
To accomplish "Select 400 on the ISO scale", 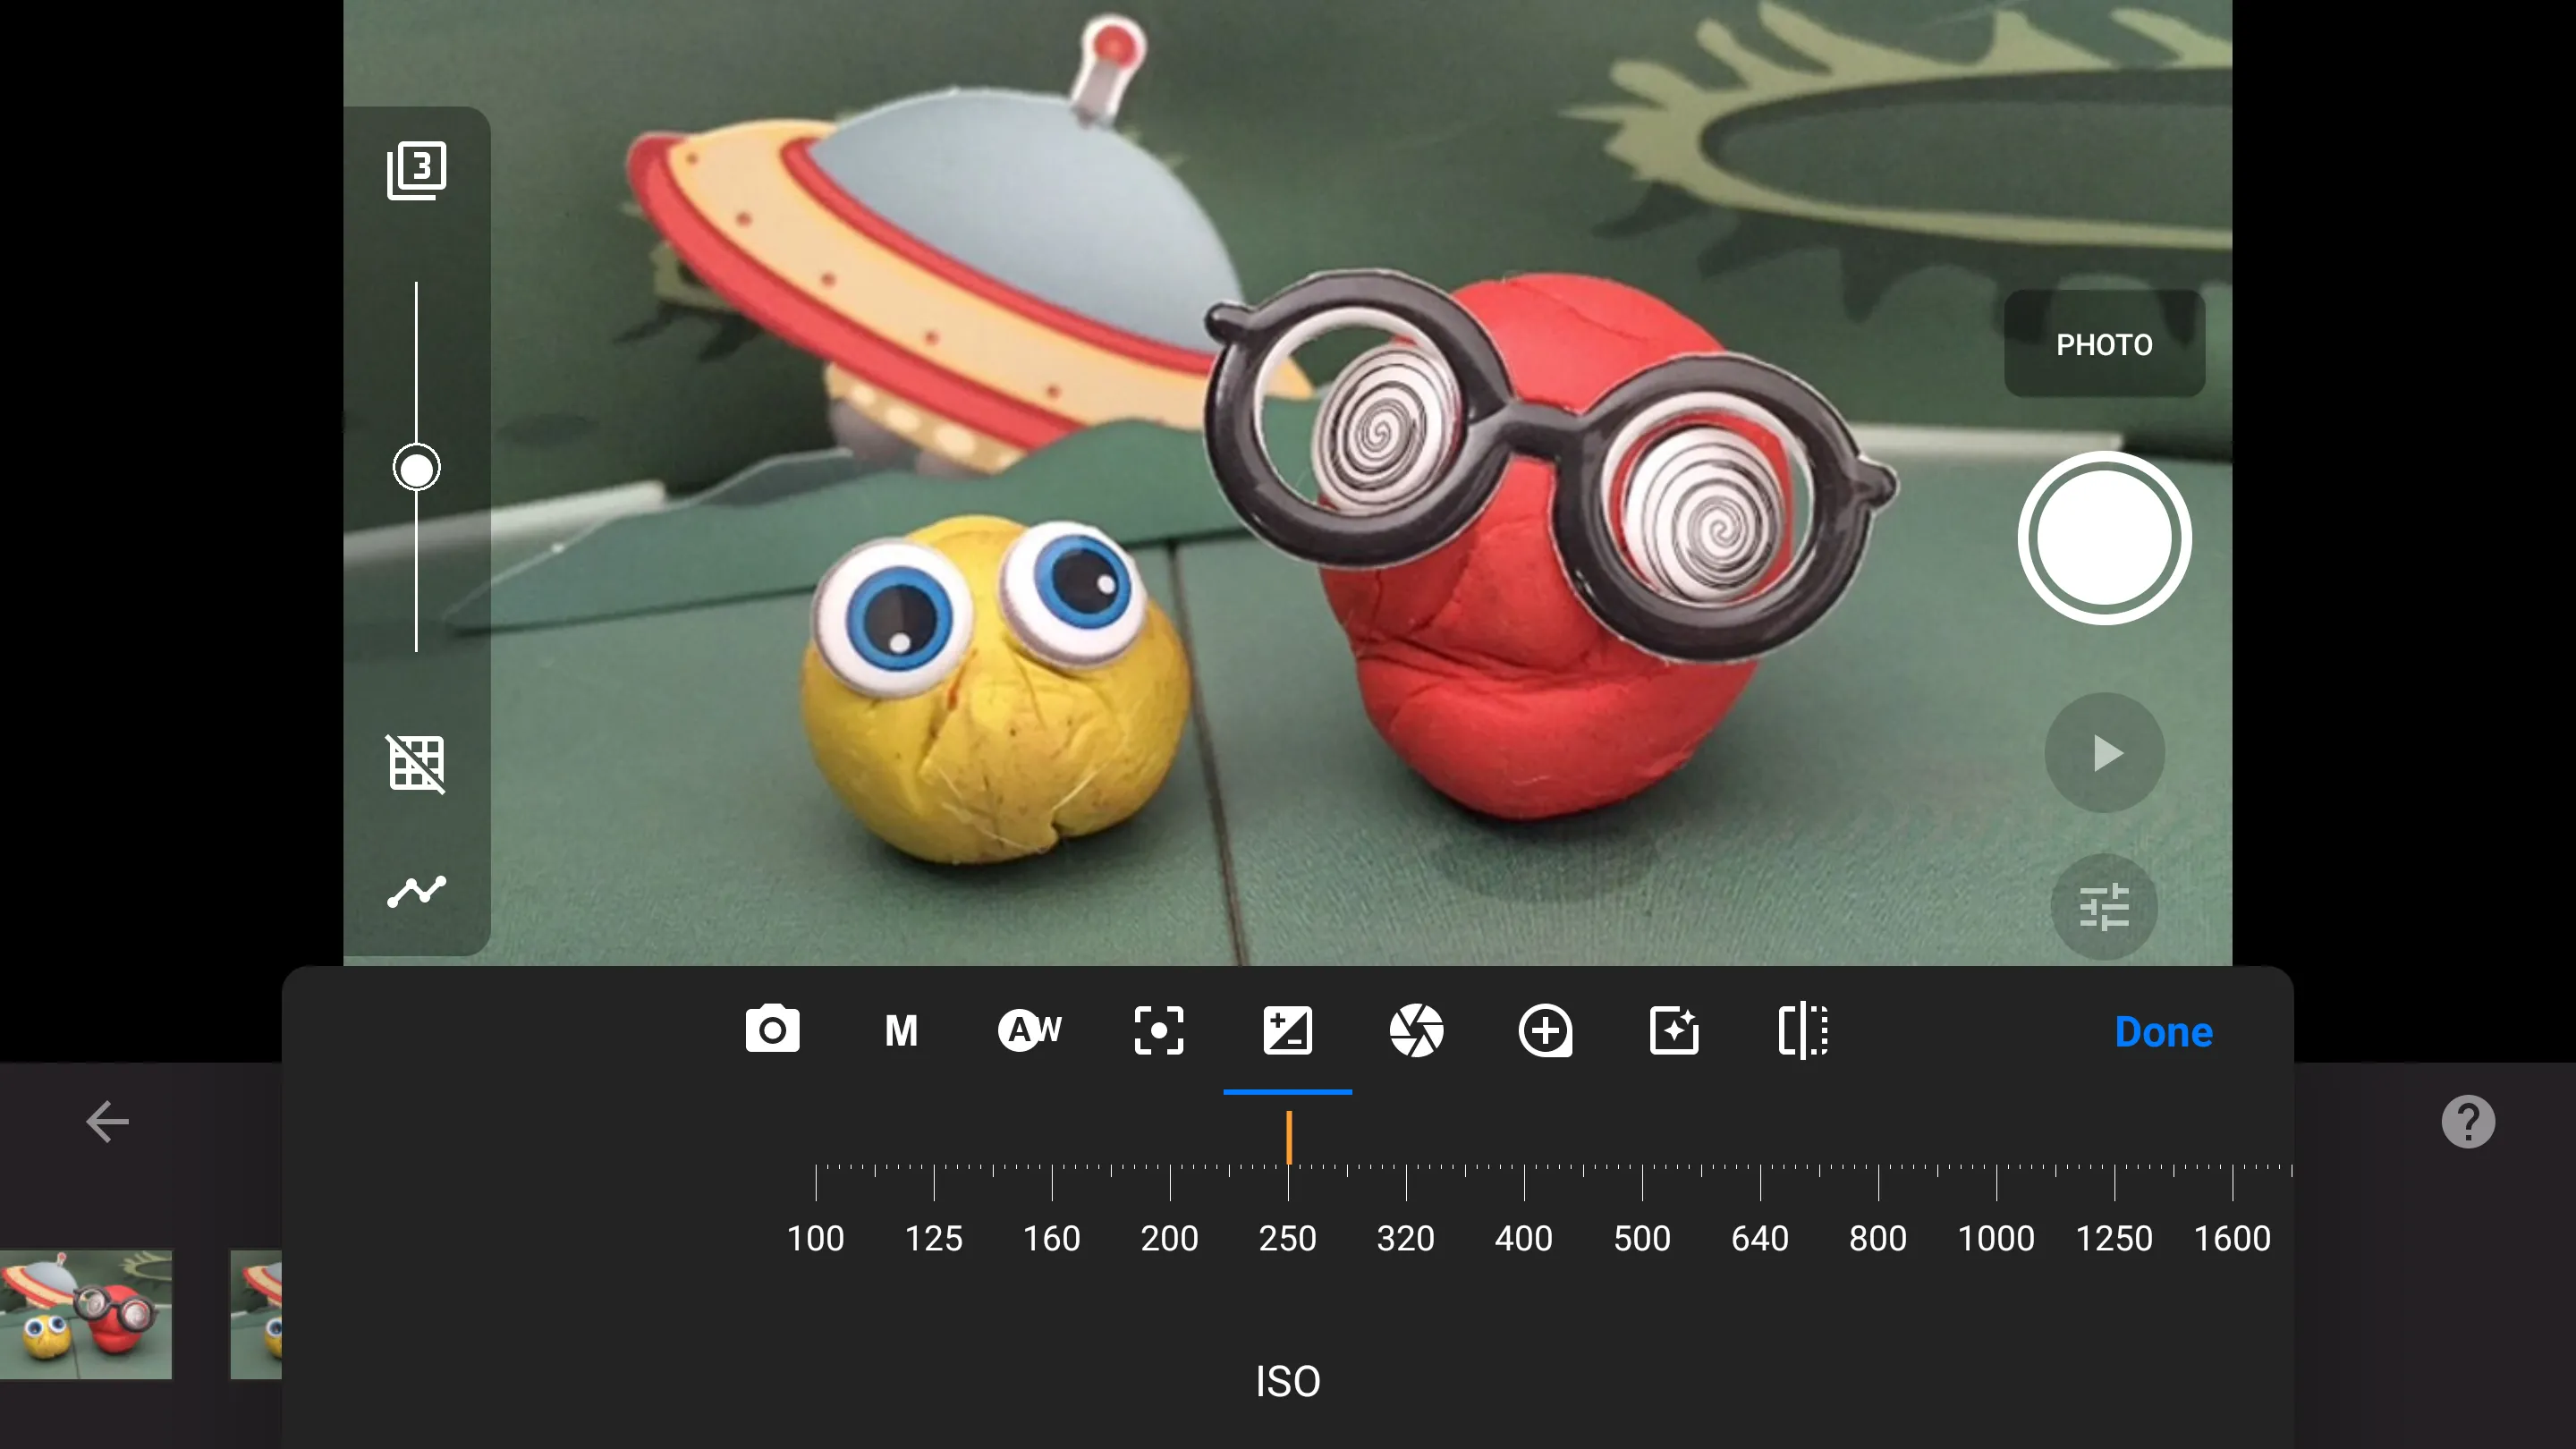I will coord(1524,1238).
